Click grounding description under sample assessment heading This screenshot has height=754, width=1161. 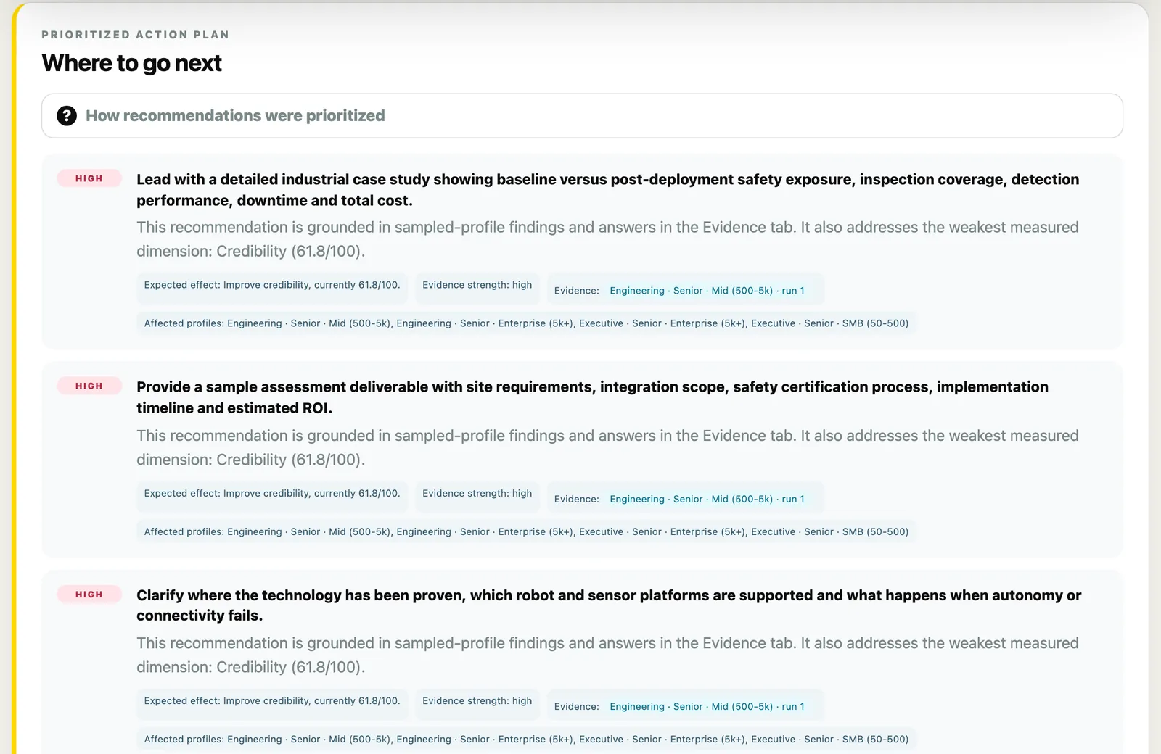tap(607, 447)
